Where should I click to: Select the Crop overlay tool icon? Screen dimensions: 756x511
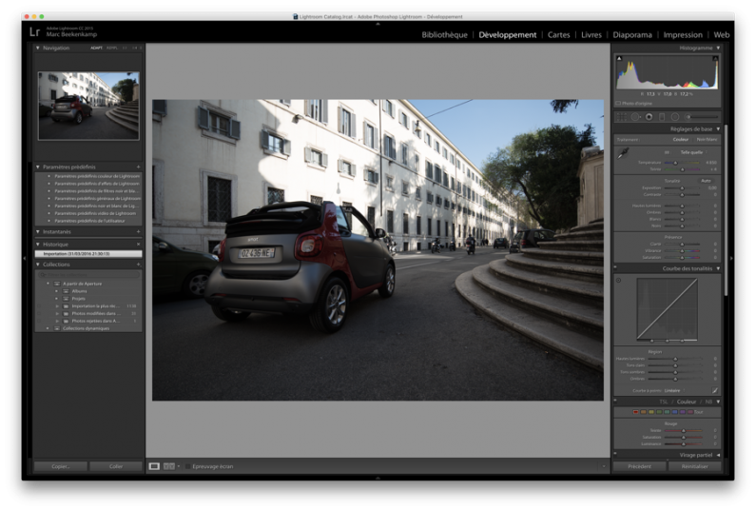622,117
